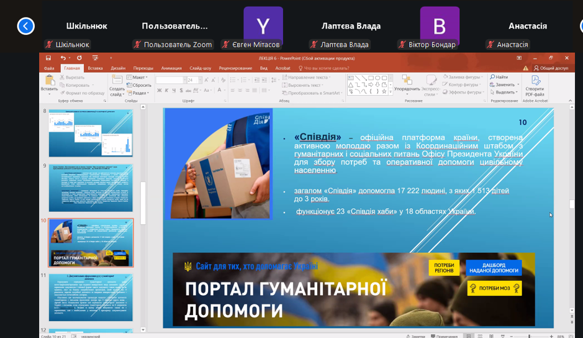Viewport: 583px width, 338px height.
Task: Open the Вставка ribbon tab
Action: tap(95, 68)
